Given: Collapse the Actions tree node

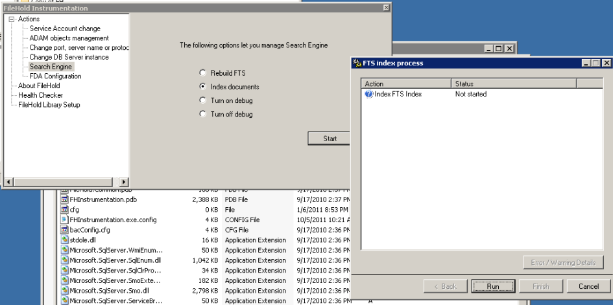Looking at the screenshot, I should coord(11,19).
